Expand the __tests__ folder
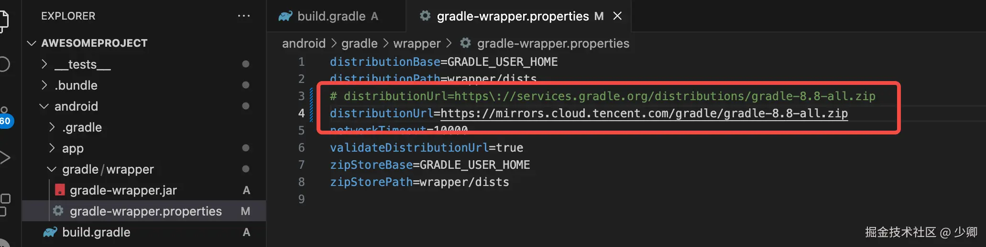The image size is (986, 247). click(x=44, y=64)
